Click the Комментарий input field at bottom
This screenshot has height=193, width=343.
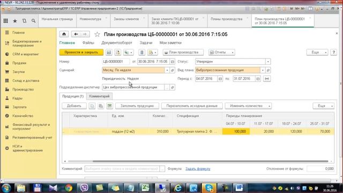pyautogui.click(x=122, y=169)
